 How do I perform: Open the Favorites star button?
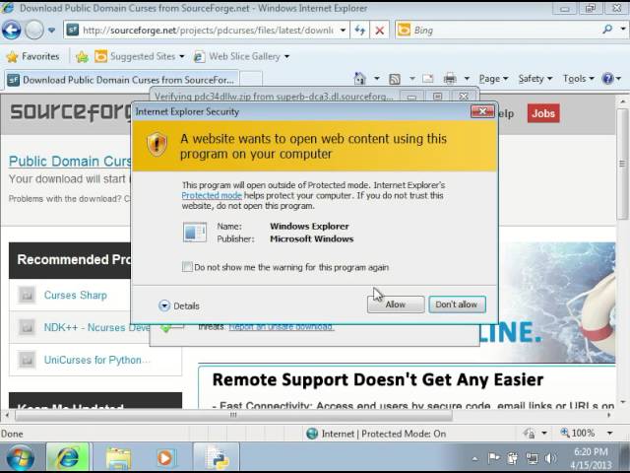pyautogui.click(x=32, y=56)
